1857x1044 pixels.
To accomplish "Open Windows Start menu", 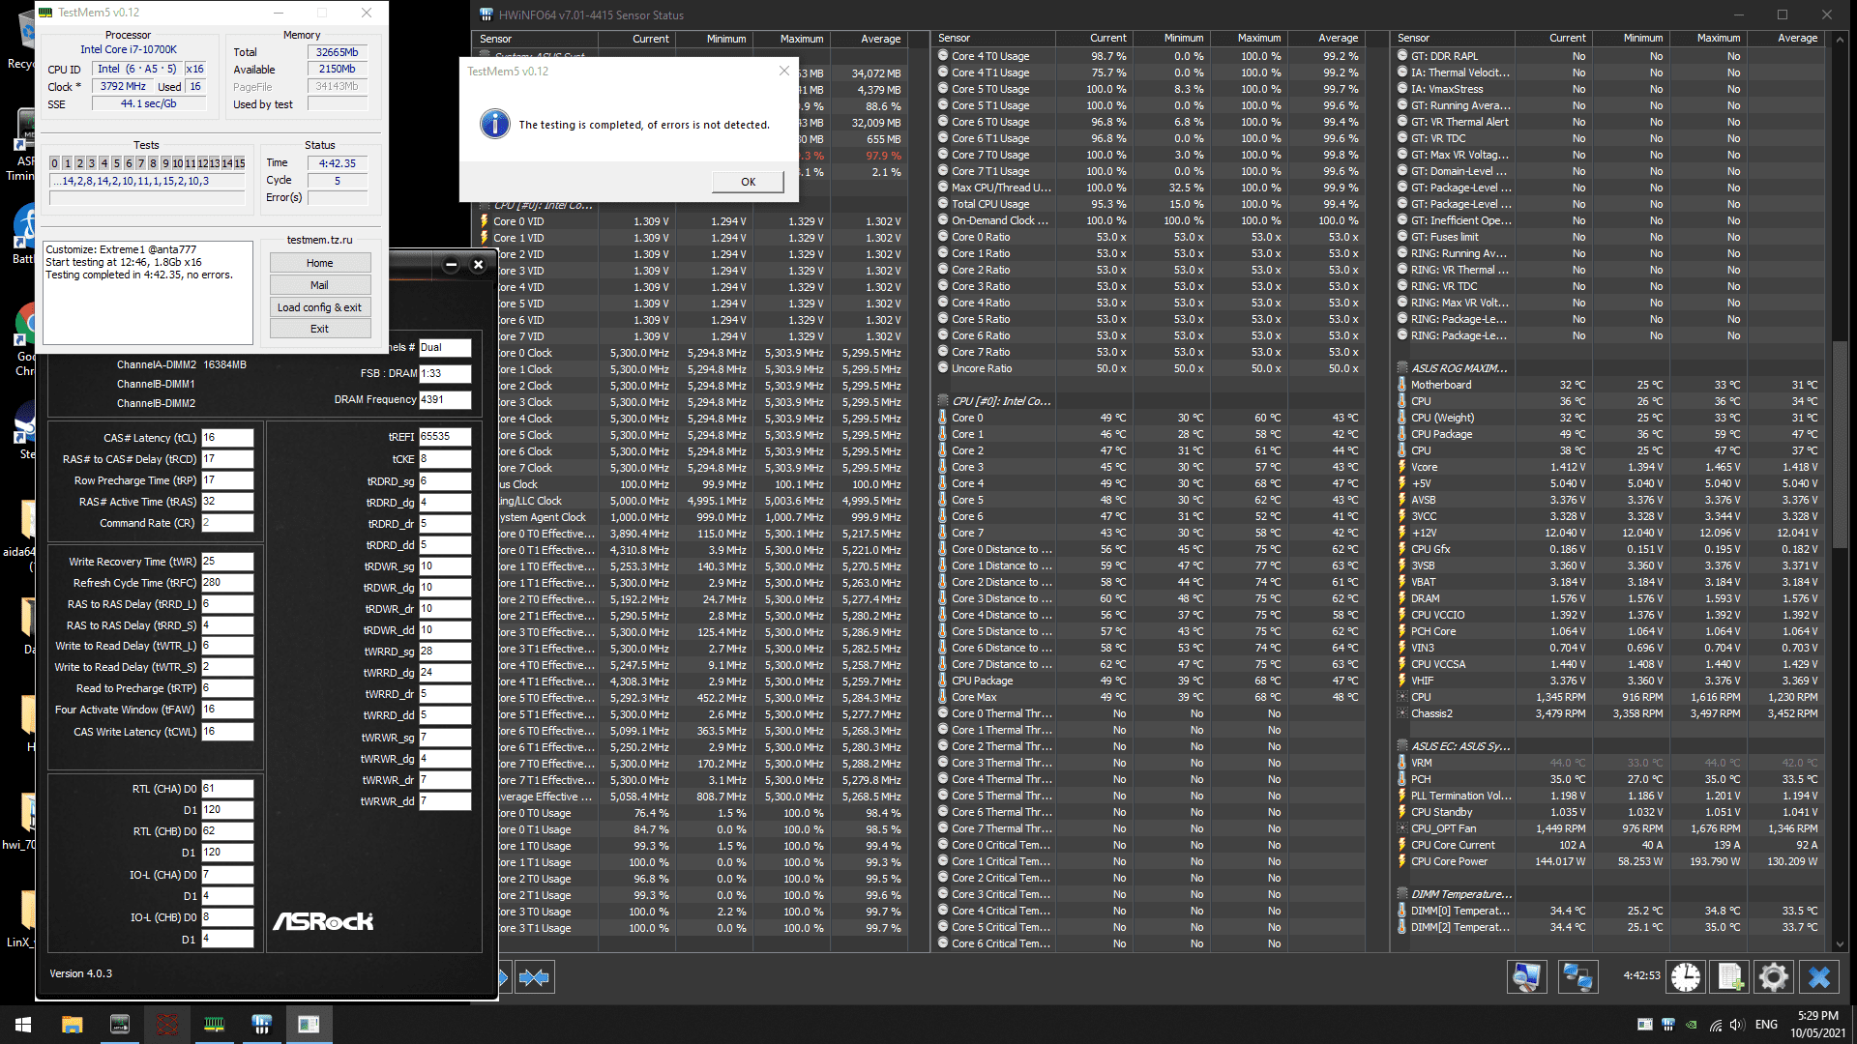I will pos(23,1025).
